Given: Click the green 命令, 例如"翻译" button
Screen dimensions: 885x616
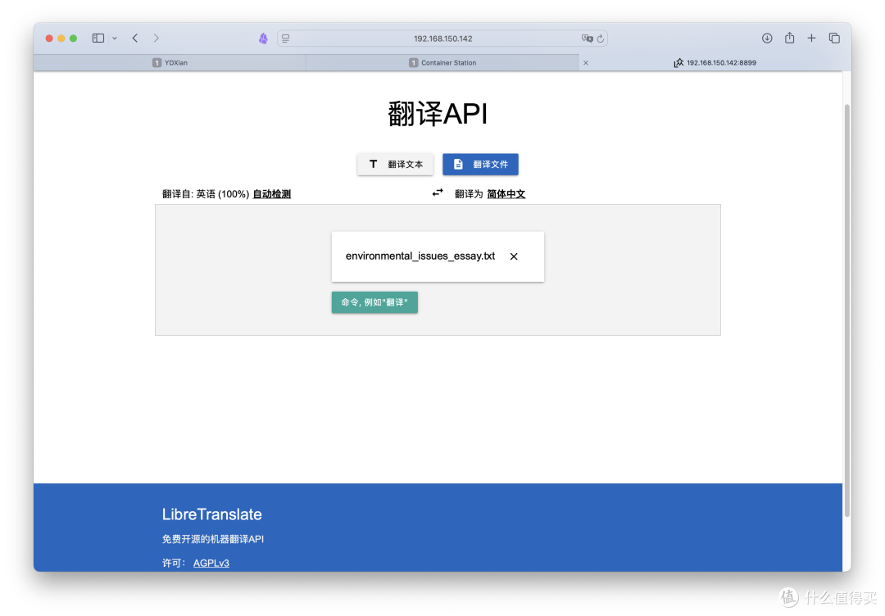Looking at the screenshot, I should [x=374, y=302].
